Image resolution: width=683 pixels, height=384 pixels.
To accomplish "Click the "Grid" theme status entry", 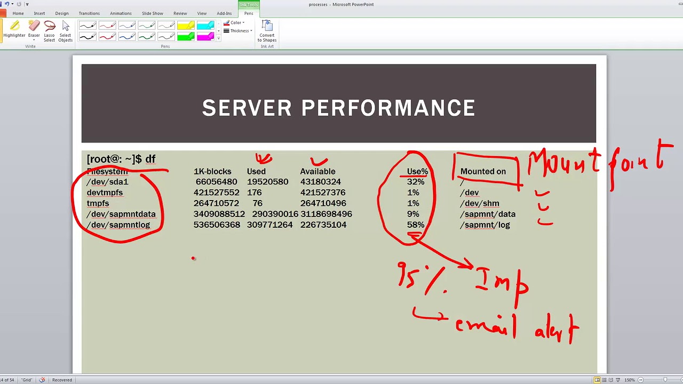I will (26, 380).
